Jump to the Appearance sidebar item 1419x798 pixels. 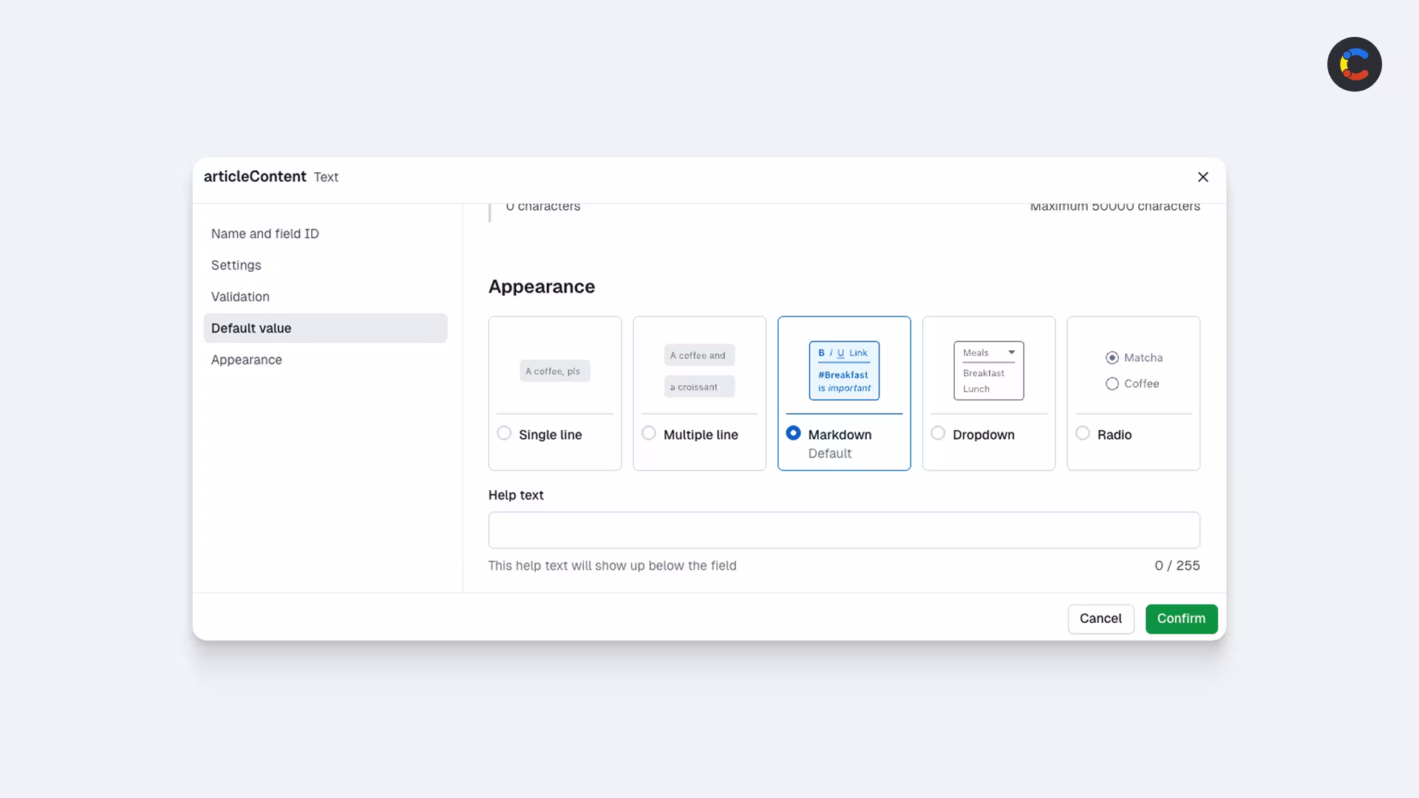coord(325,360)
